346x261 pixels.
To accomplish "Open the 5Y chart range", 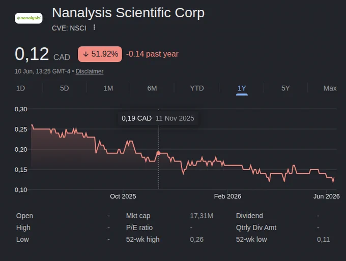I will tap(285, 88).
